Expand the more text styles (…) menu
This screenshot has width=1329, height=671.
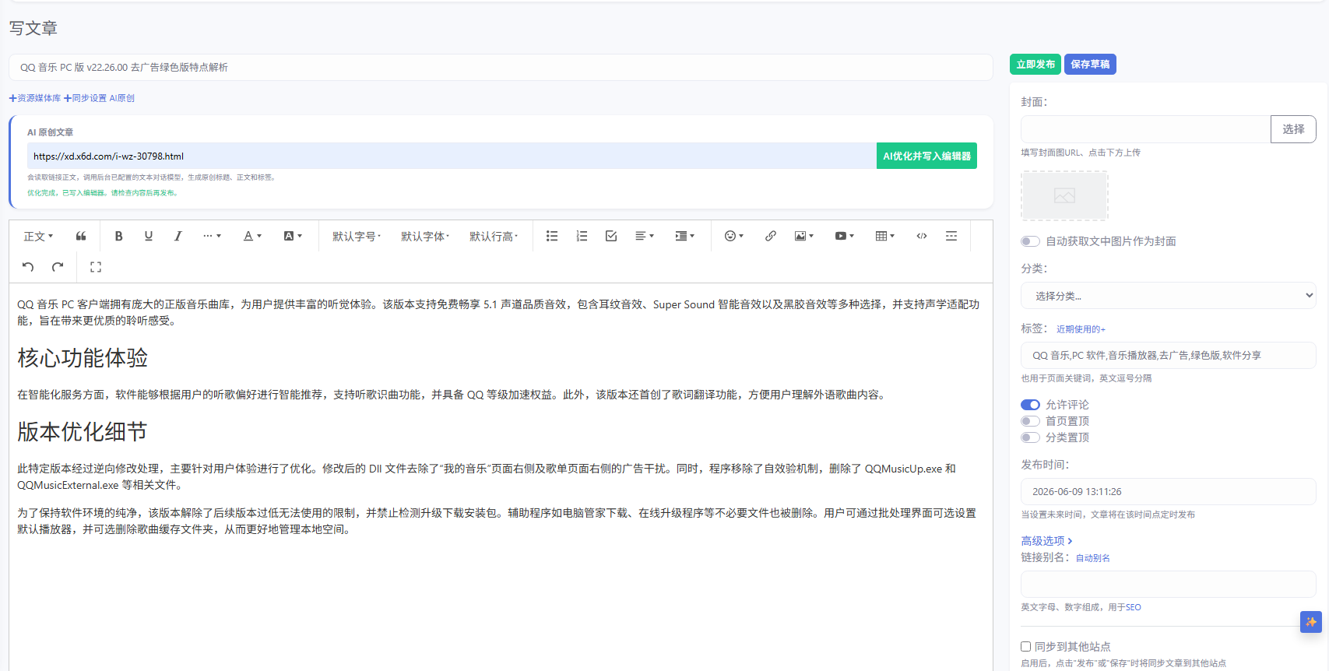click(x=213, y=236)
